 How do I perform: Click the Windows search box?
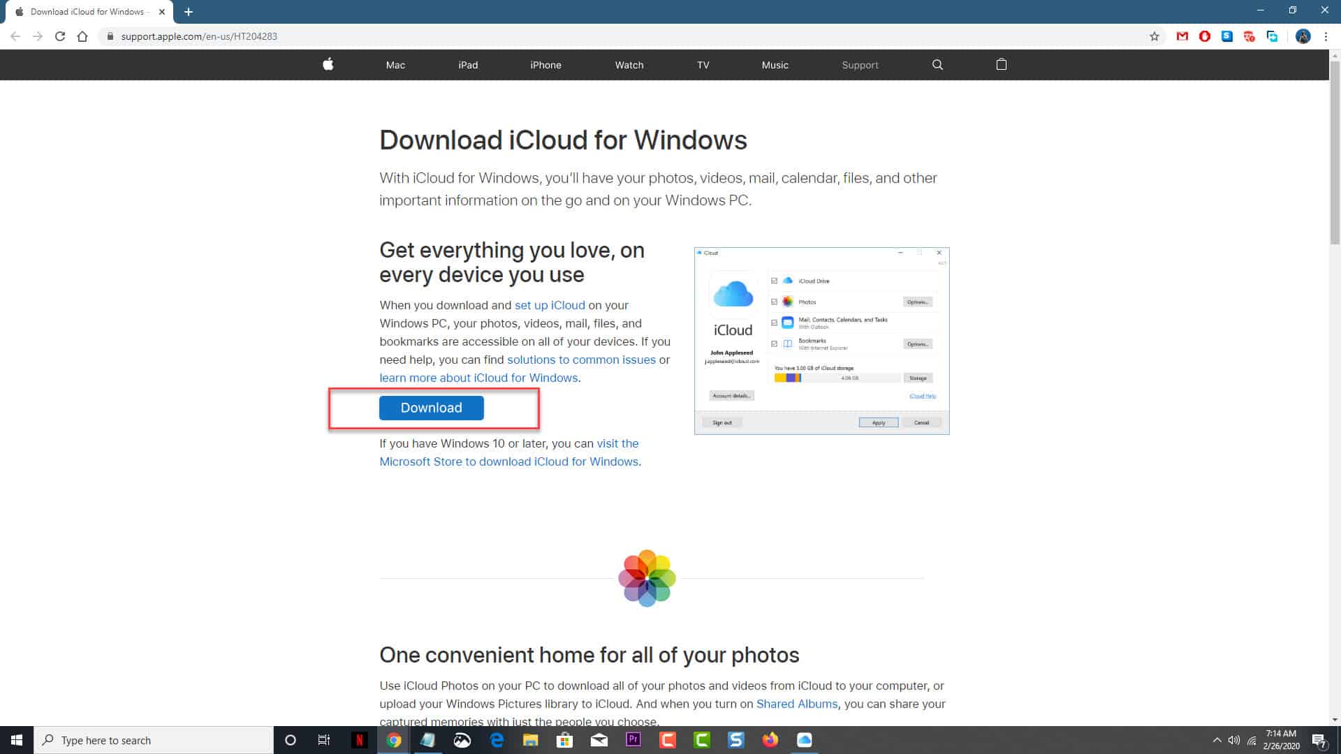coord(154,740)
